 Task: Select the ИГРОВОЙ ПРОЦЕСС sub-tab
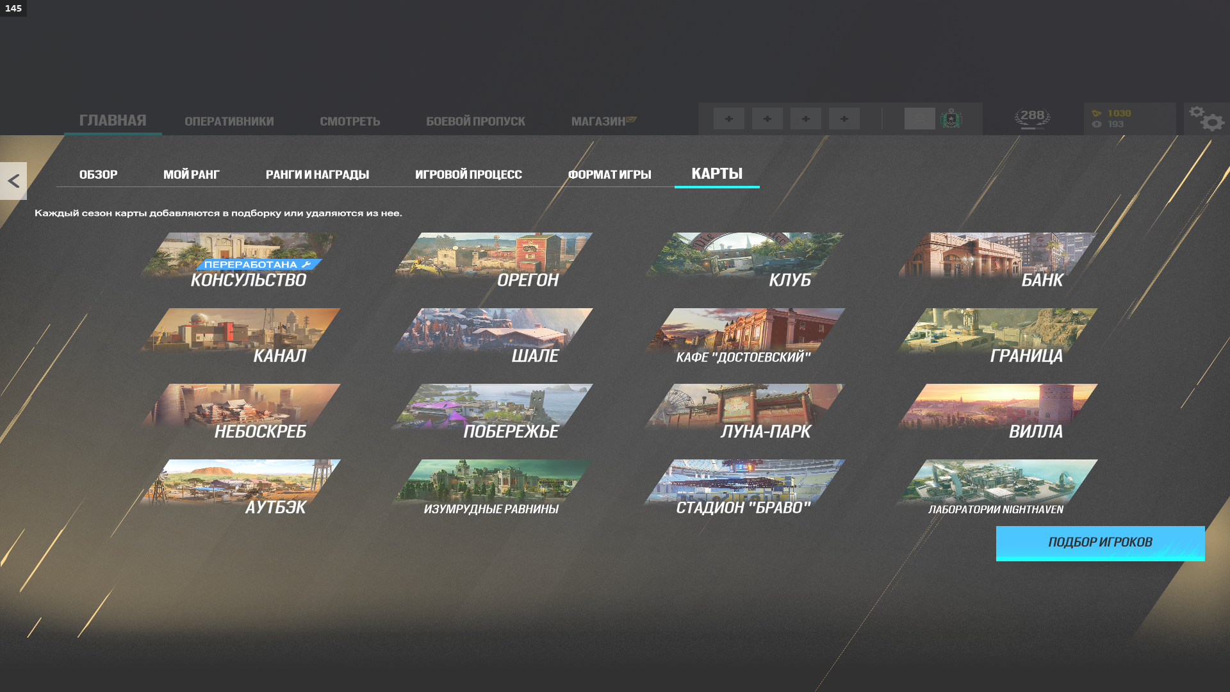tap(468, 174)
